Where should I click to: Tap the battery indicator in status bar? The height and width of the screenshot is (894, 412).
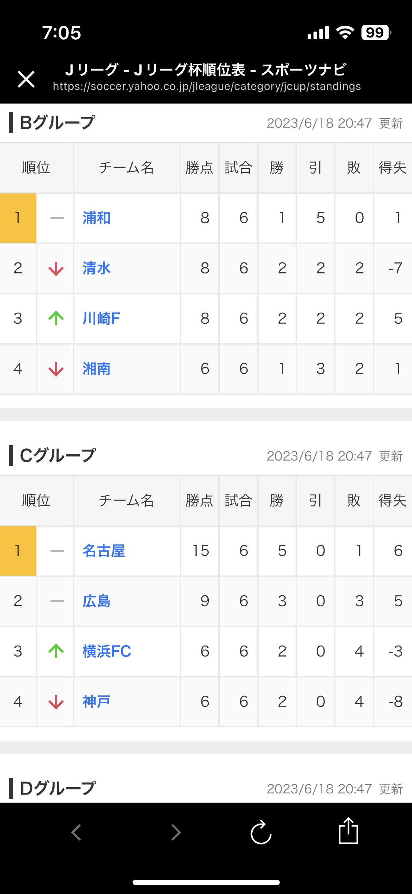point(376,33)
